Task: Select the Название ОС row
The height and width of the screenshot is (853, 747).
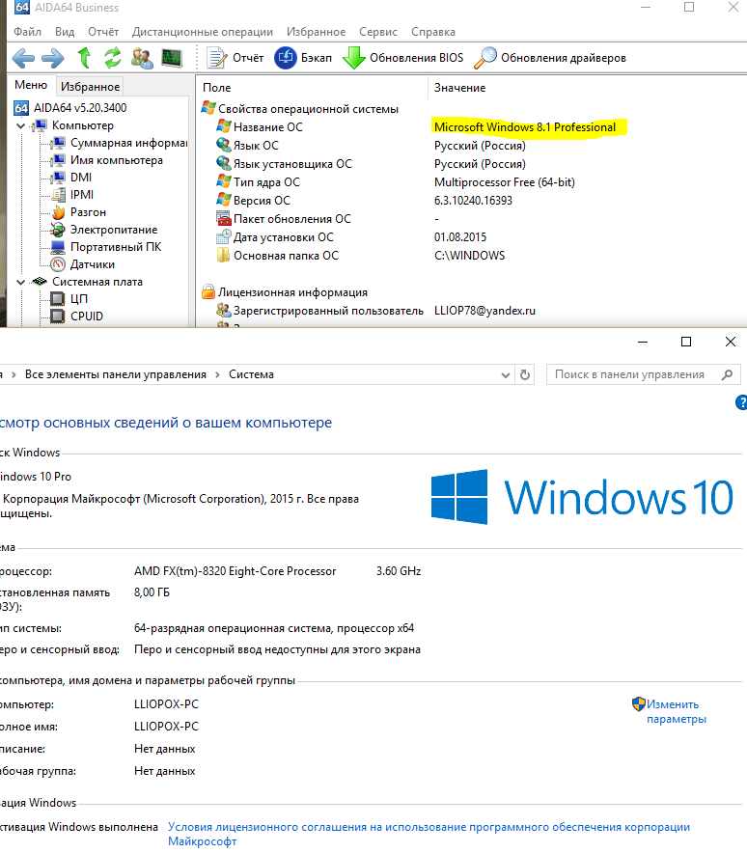Action: (x=260, y=127)
